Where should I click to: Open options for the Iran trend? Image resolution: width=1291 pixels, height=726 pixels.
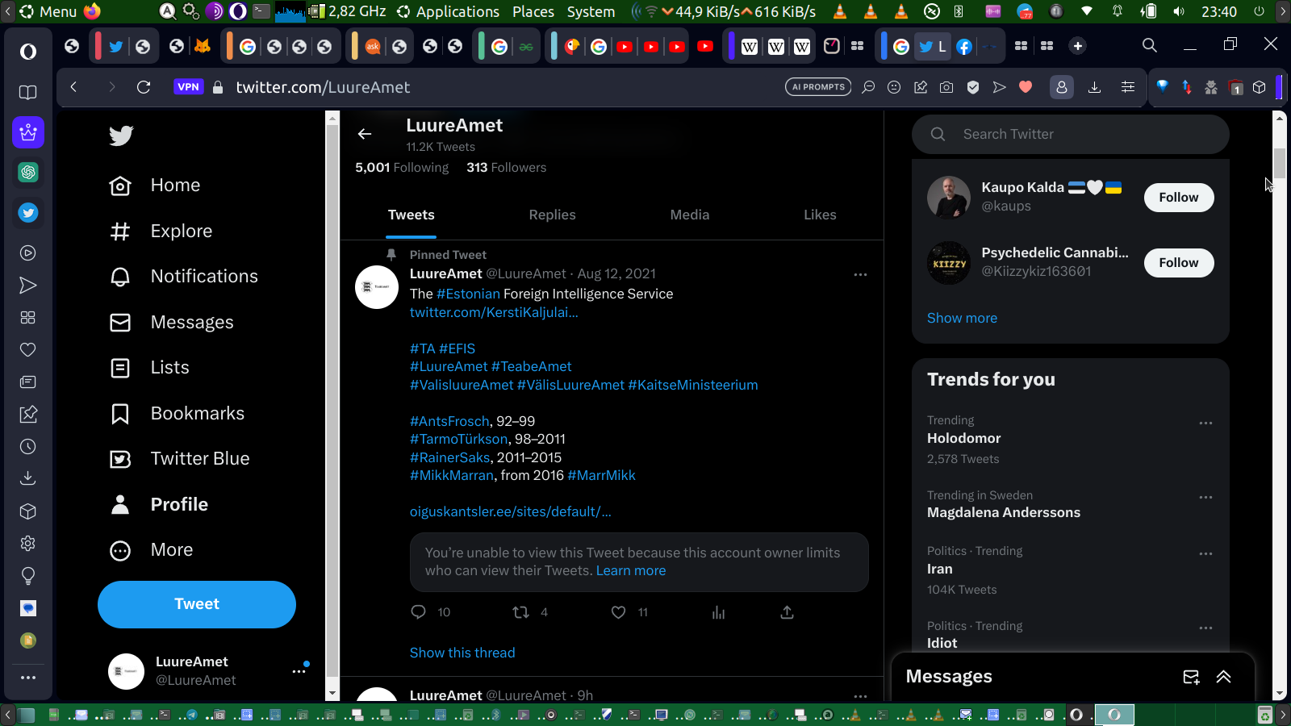1205,553
